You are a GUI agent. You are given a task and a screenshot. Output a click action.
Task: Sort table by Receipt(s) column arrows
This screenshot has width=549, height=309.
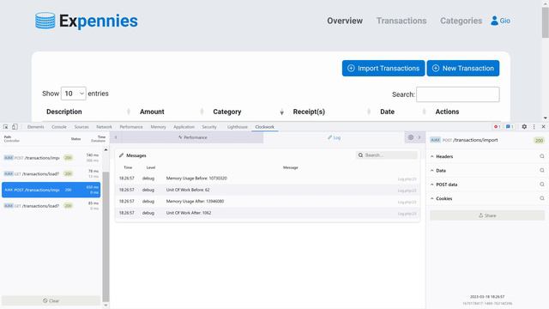[369, 112]
